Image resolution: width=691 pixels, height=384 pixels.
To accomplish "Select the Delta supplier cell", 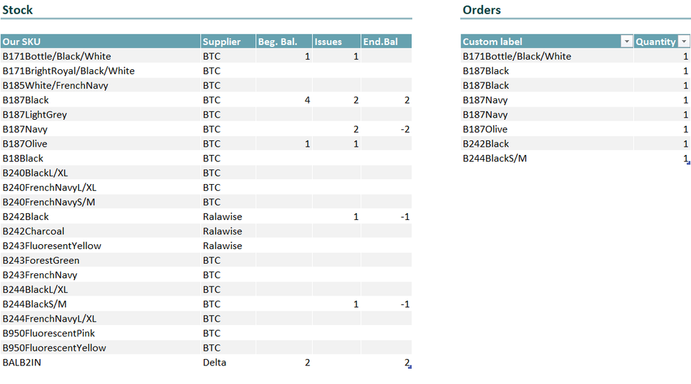I will (x=228, y=363).
